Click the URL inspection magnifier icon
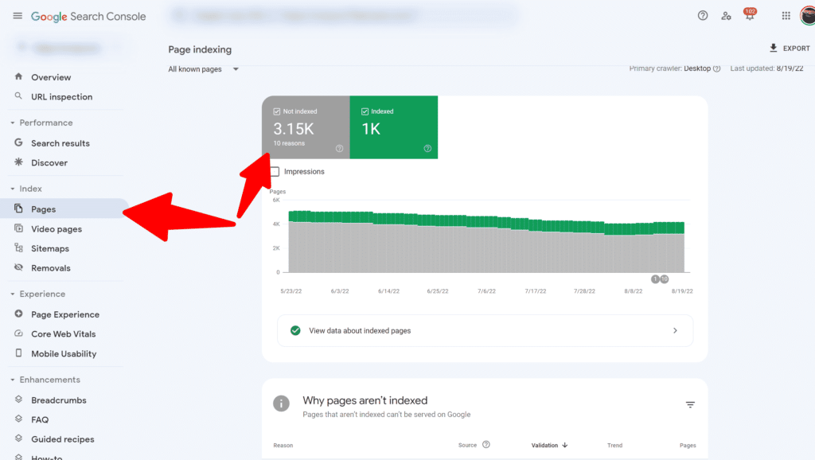This screenshot has height=460, width=815. (19, 96)
